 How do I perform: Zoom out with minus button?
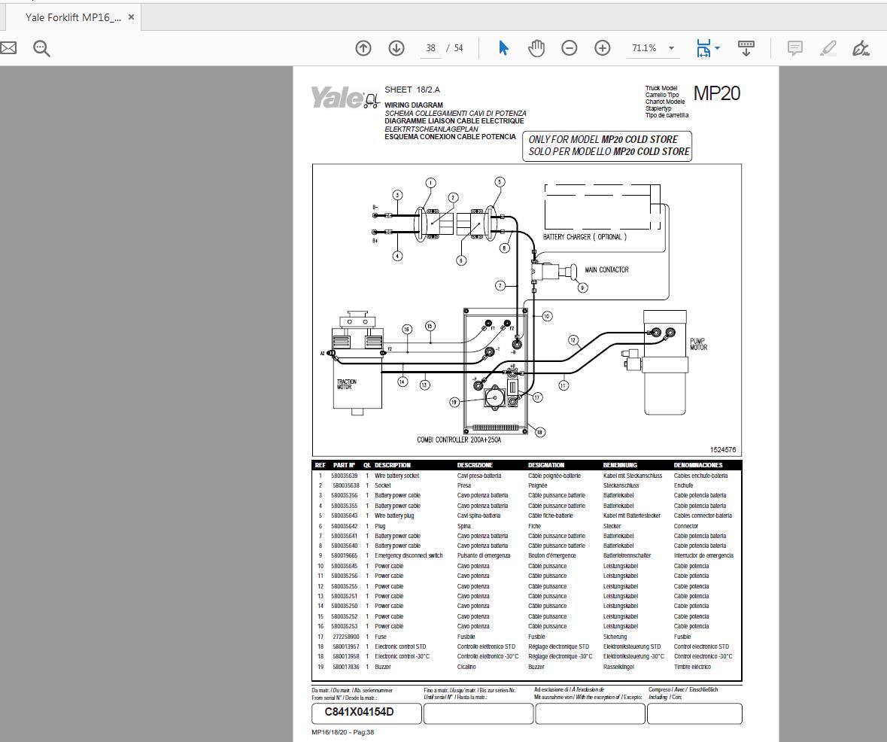[569, 48]
